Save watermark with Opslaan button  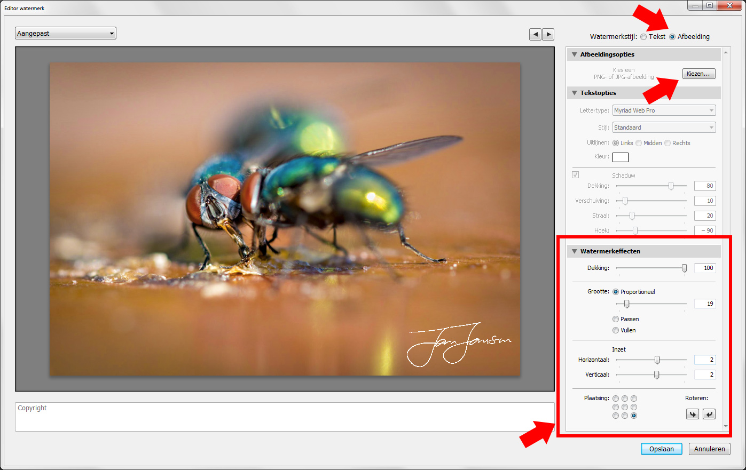pos(661,449)
